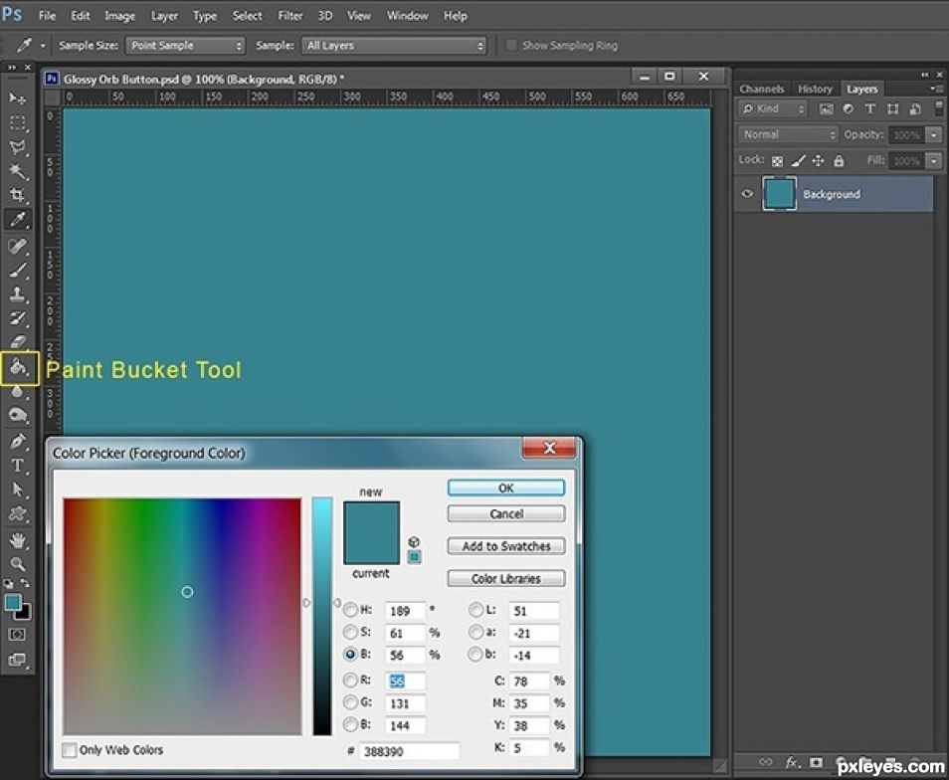Toggle Quick Mask mode
Screen dimensions: 949x780
(x=17, y=634)
